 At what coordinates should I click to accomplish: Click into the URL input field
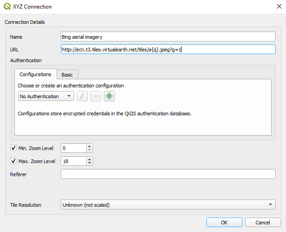(x=168, y=49)
